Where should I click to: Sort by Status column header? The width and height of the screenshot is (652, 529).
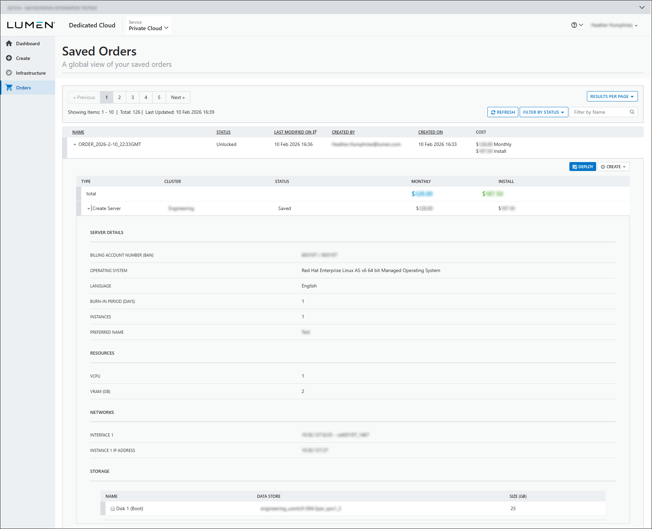[x=224, y=132]
